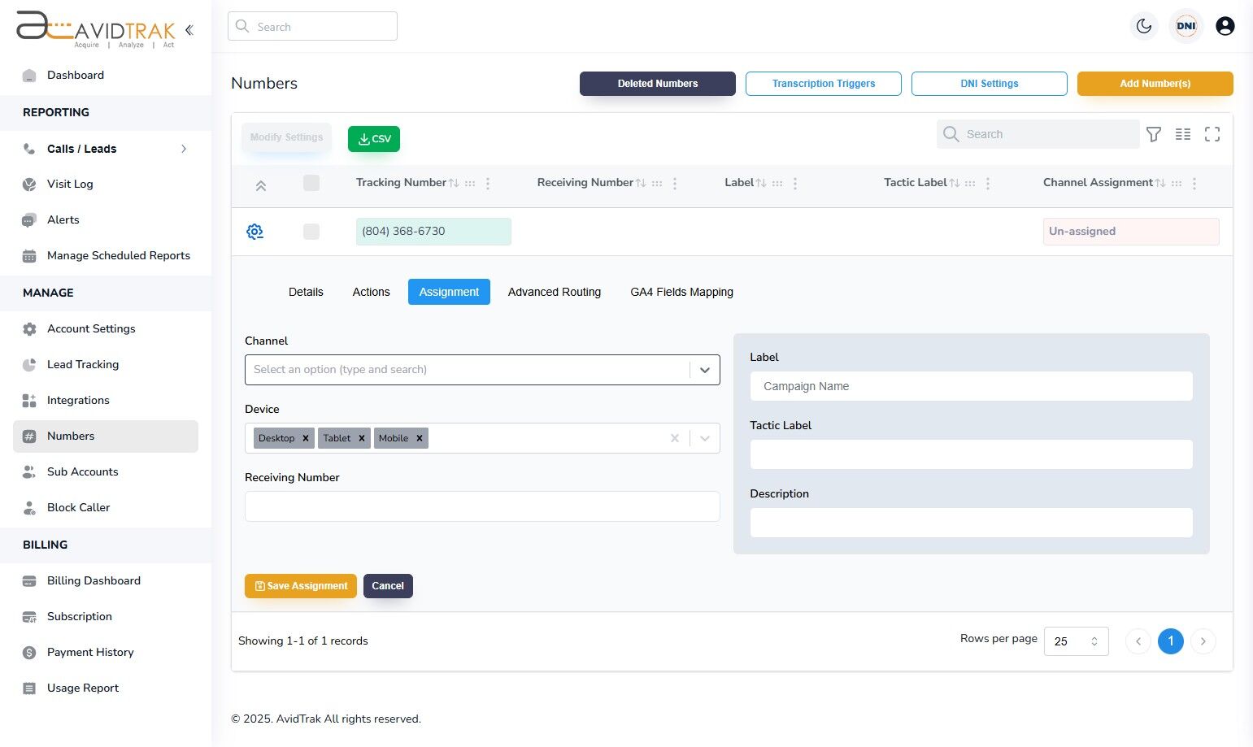Remove the Tablet device chip
This screenshot has width=1253, height=747.
tap(362, 438)
